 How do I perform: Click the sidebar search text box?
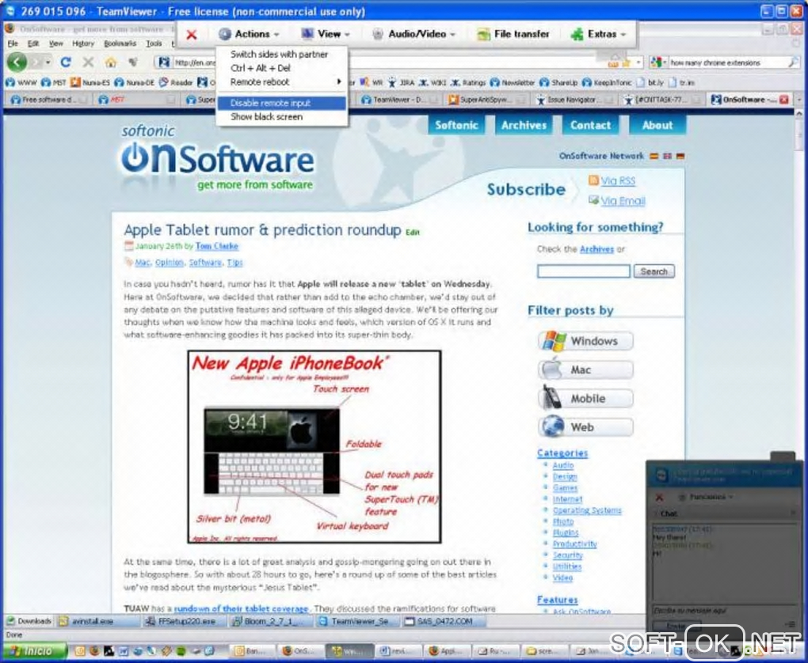coord(583,271)
